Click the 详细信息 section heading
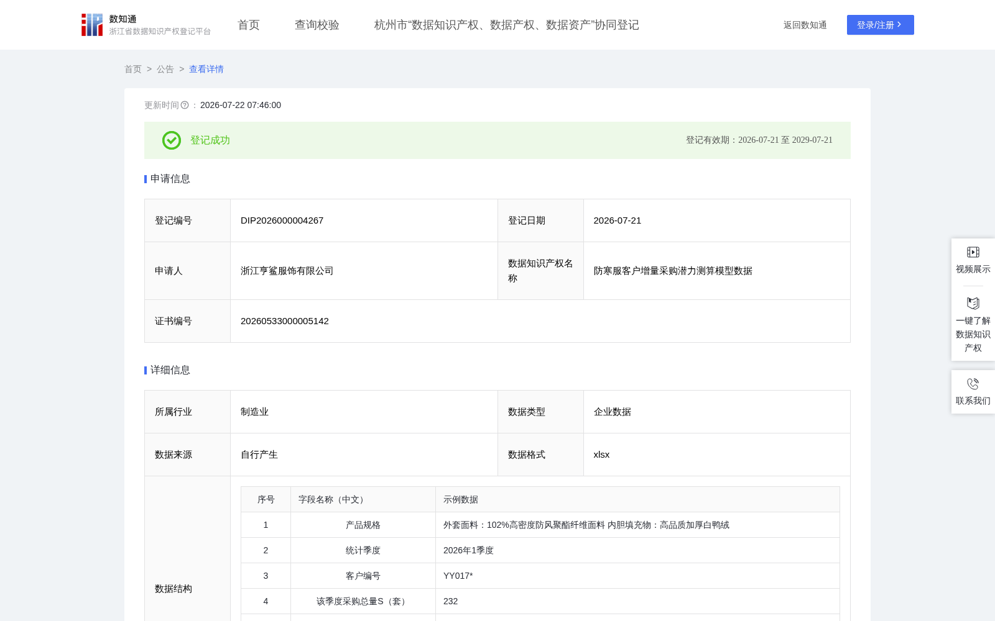The height and width of the screenshot is (621, 995). pyautogui.click(x=170, y=370)
